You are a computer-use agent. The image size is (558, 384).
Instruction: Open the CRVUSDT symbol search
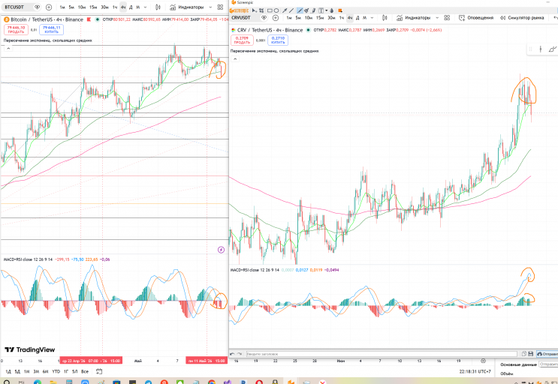coord(241,17)
